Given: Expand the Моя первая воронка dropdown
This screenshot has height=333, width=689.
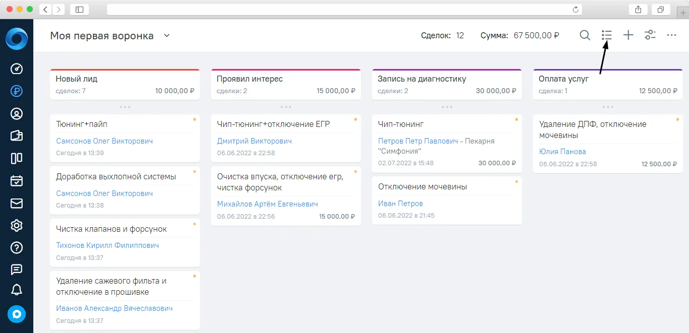Looking at the screenshot, I should [167, 36].
